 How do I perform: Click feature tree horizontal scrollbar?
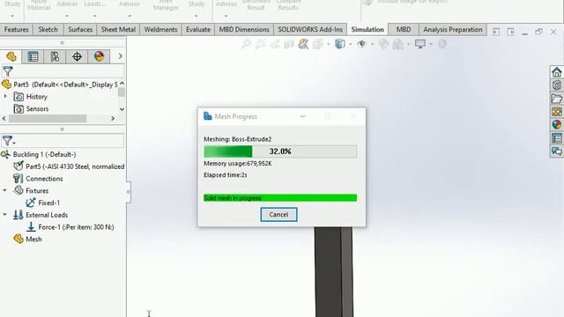click(48, 118)
